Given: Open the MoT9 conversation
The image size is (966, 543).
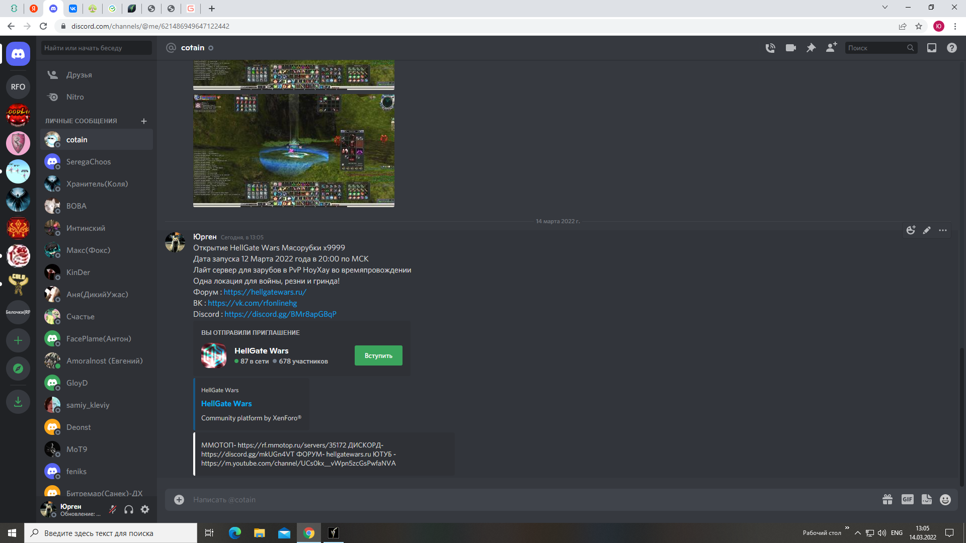Looking at the screenshot, I should click(x=97, y=449).
